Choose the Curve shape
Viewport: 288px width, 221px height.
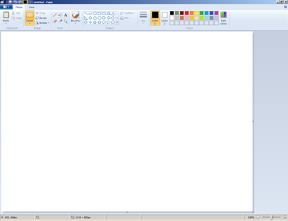click(90, 13)
